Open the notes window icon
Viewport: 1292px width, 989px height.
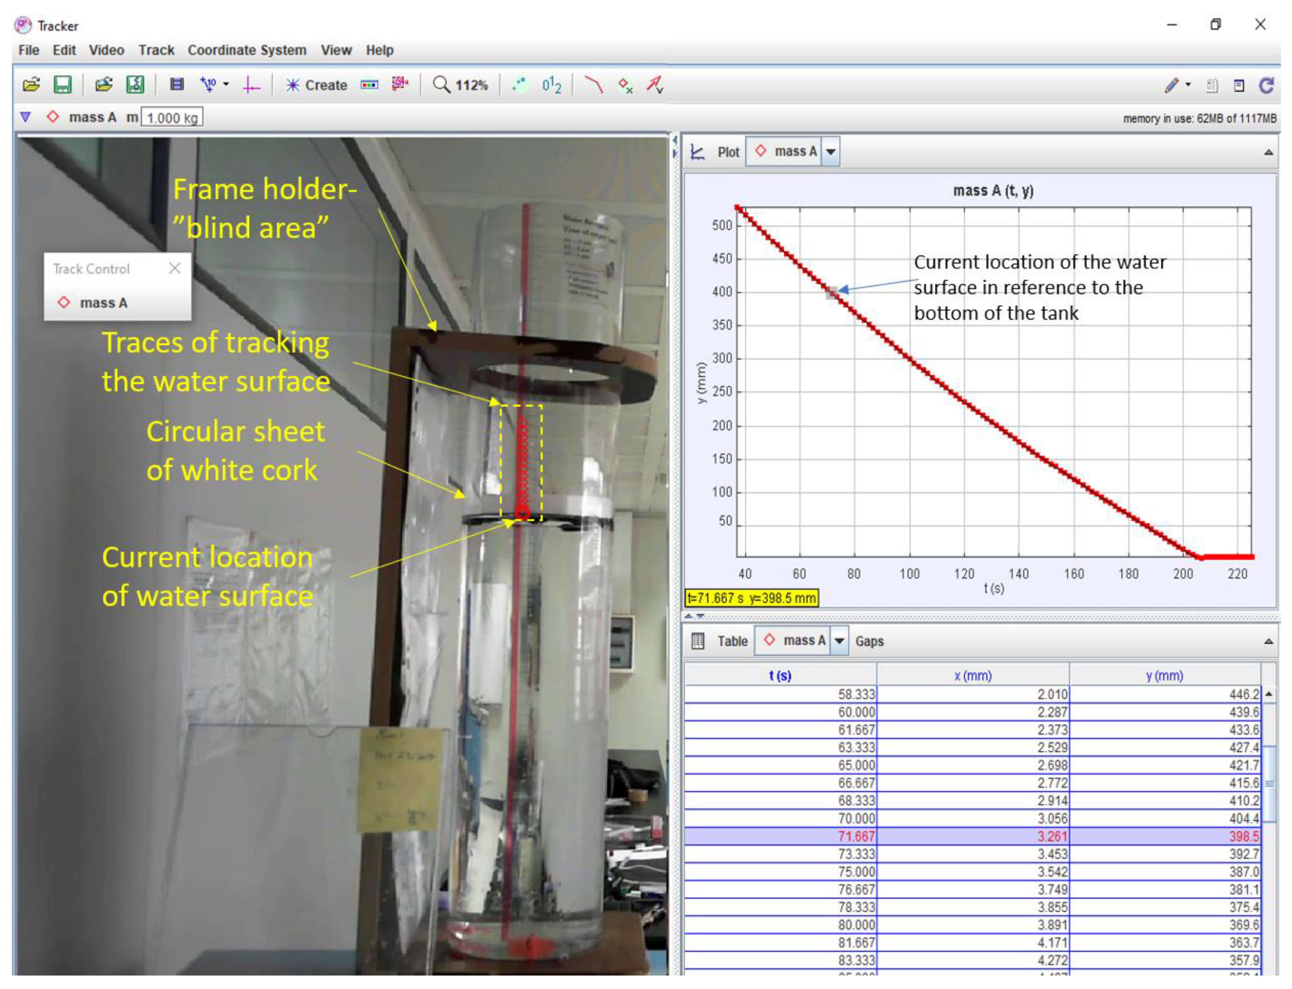[1239, 86]
